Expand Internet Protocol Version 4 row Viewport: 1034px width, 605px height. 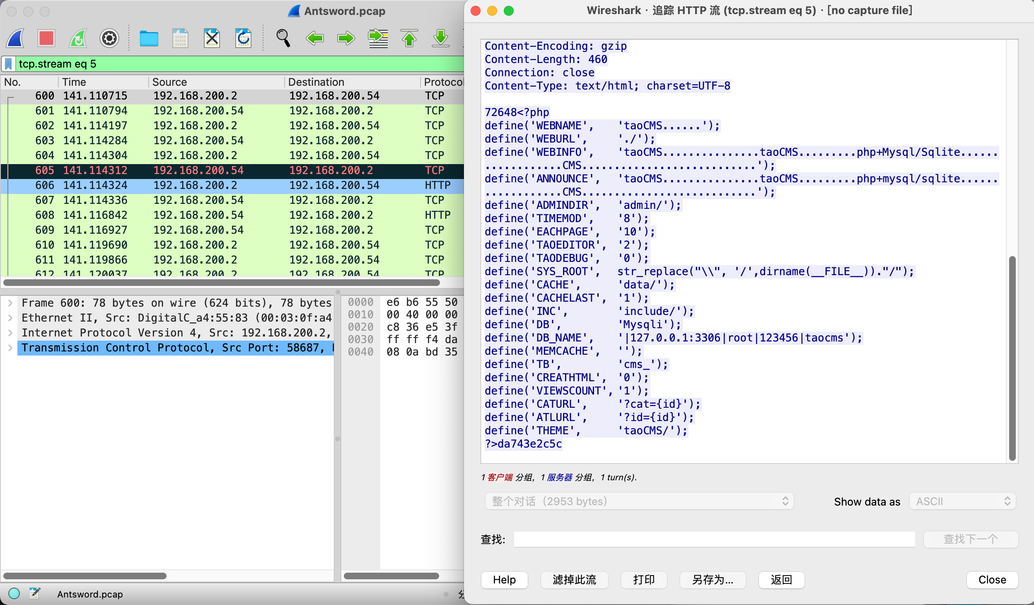[10, 333]
